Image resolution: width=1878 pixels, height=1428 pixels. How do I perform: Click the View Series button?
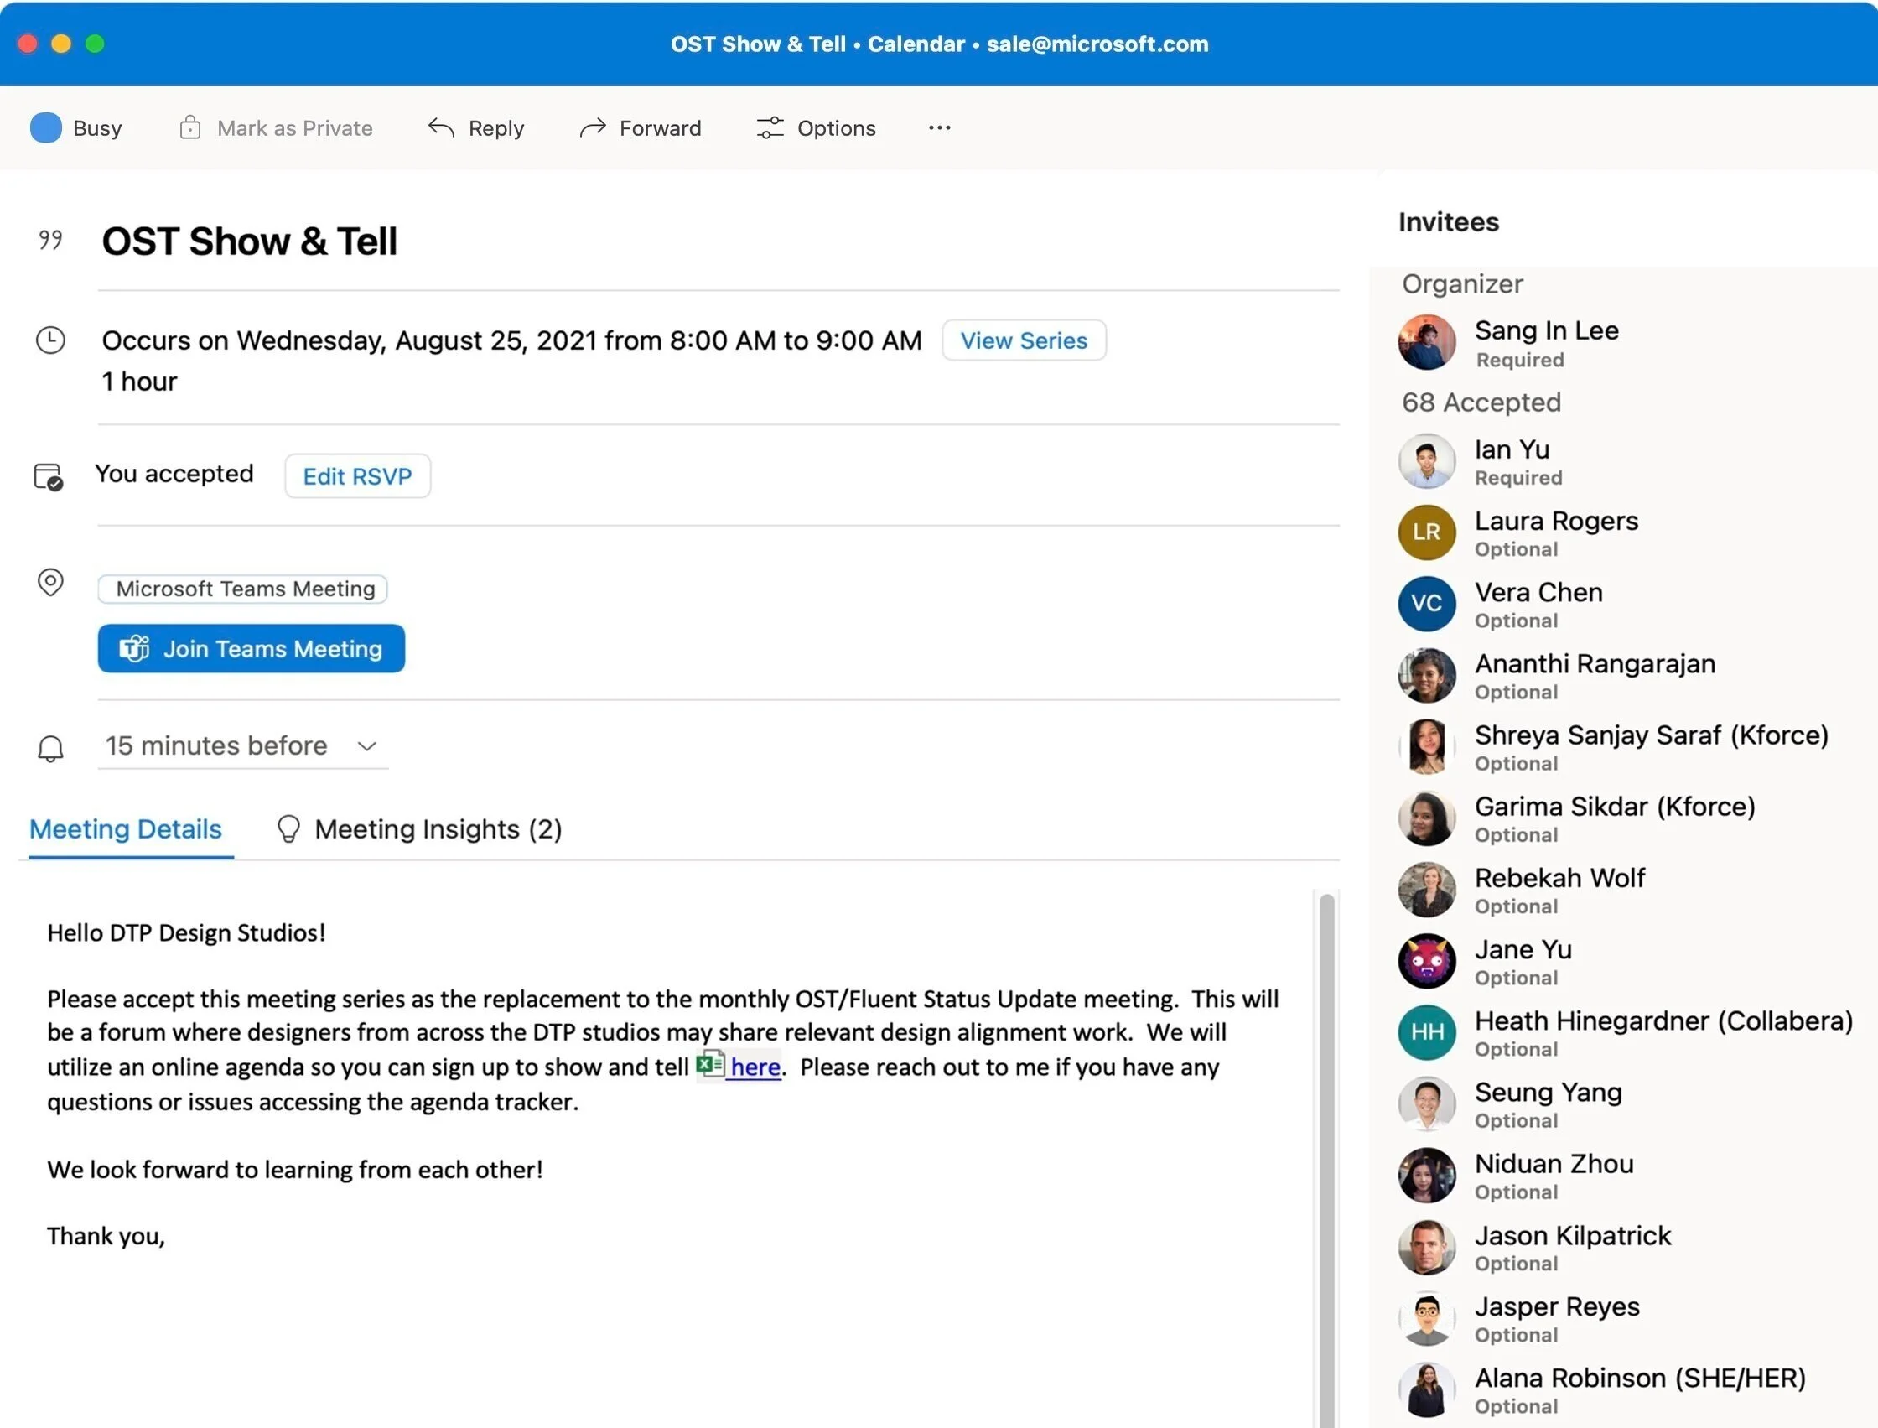[1023, 340]
